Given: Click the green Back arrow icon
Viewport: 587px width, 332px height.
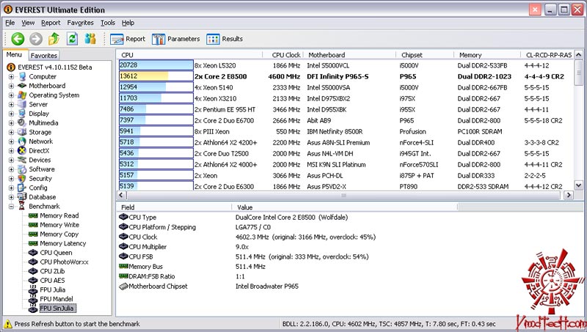Looking at the screenshot, I should point(18,39).
